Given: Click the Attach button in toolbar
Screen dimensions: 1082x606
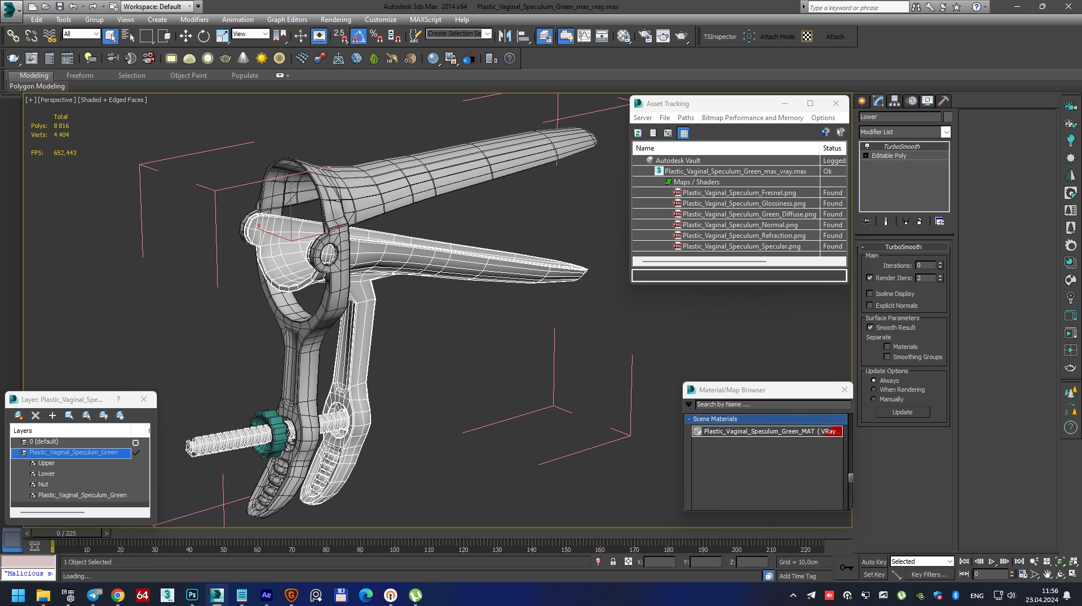Looking at the screenshot, I should (x=835, y=37).
